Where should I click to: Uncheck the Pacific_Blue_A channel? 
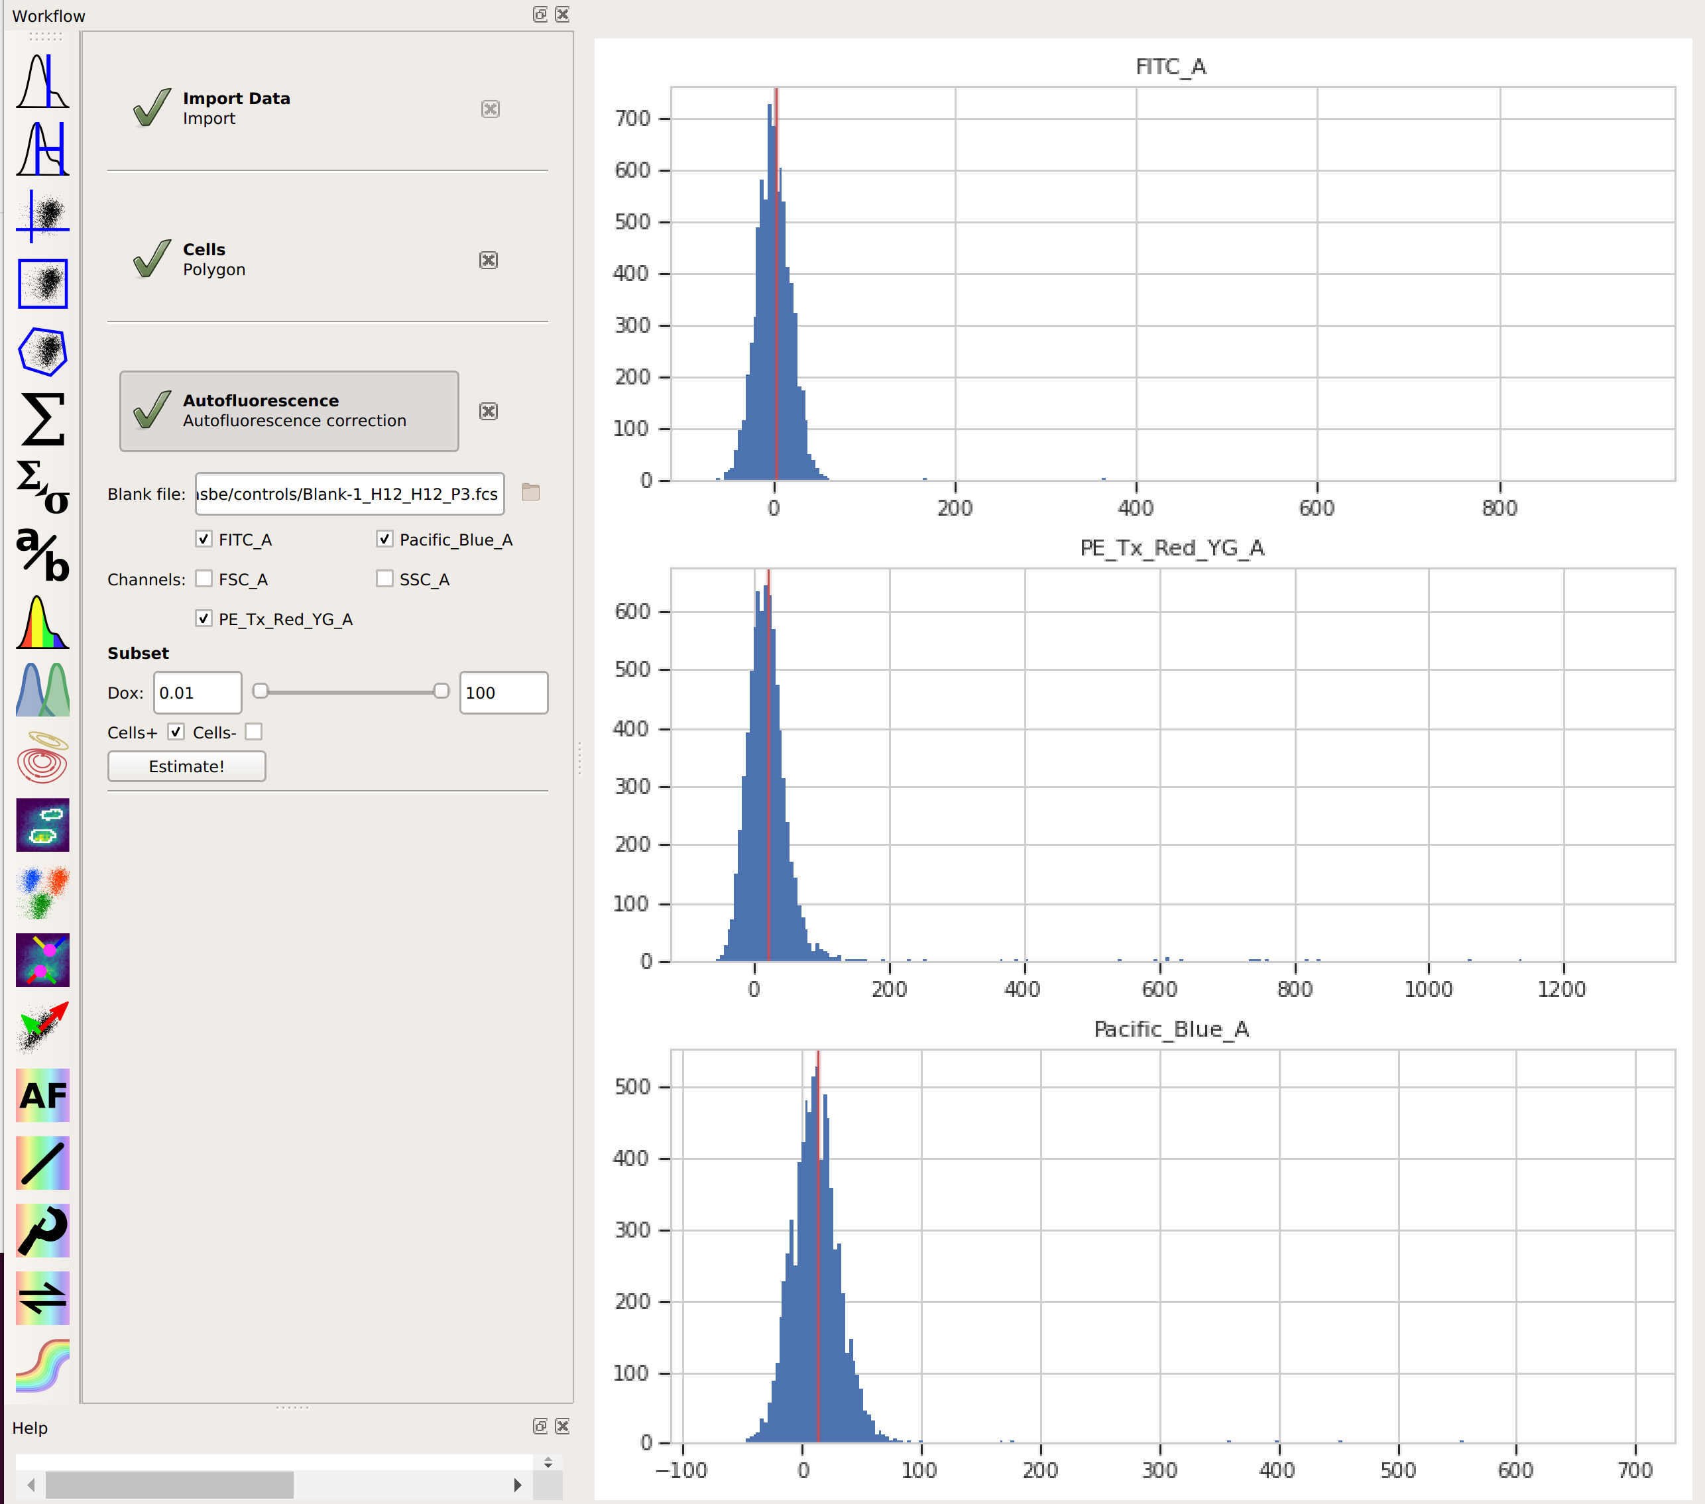pyautogui.click(x=384, y=539)
